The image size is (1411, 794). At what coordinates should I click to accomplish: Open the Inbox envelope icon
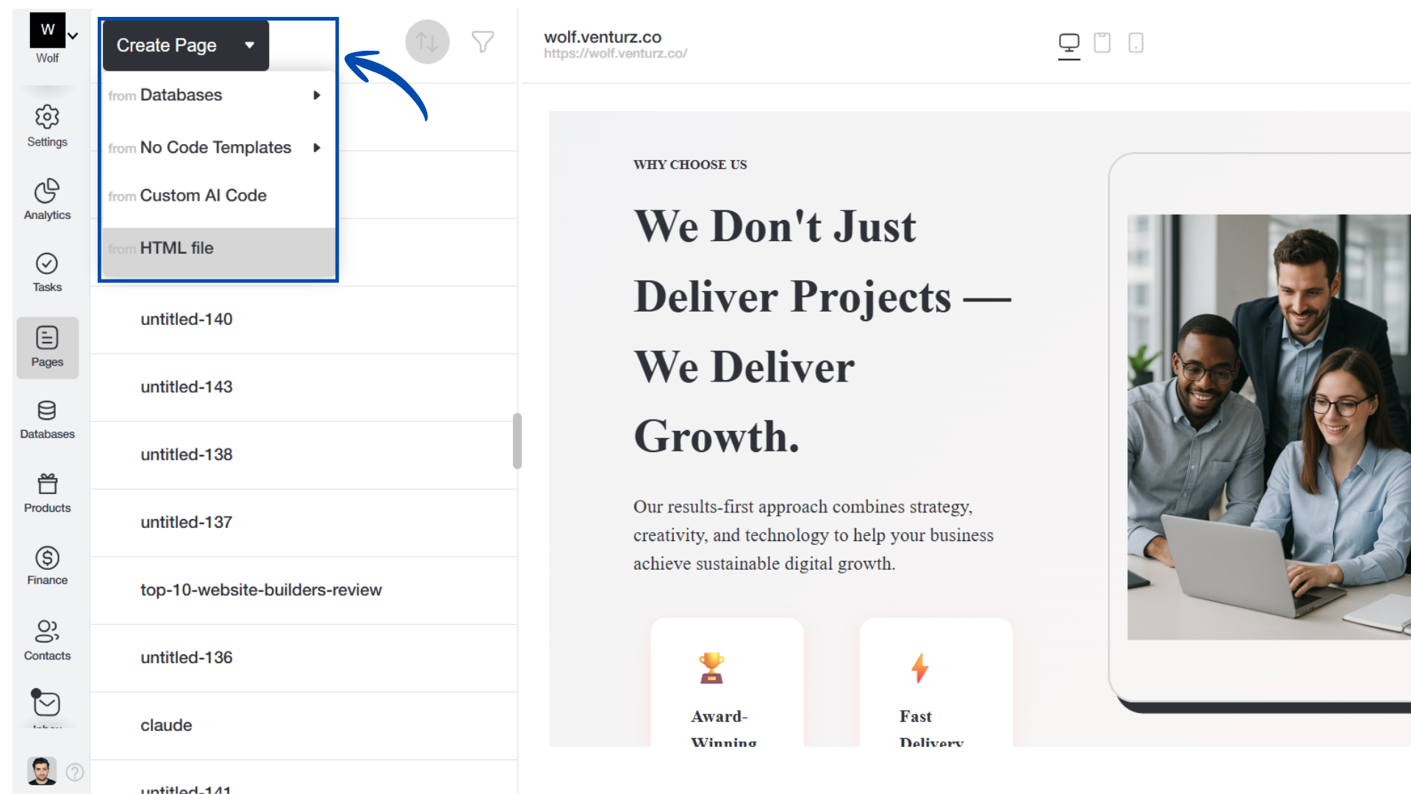pos(47,704)
